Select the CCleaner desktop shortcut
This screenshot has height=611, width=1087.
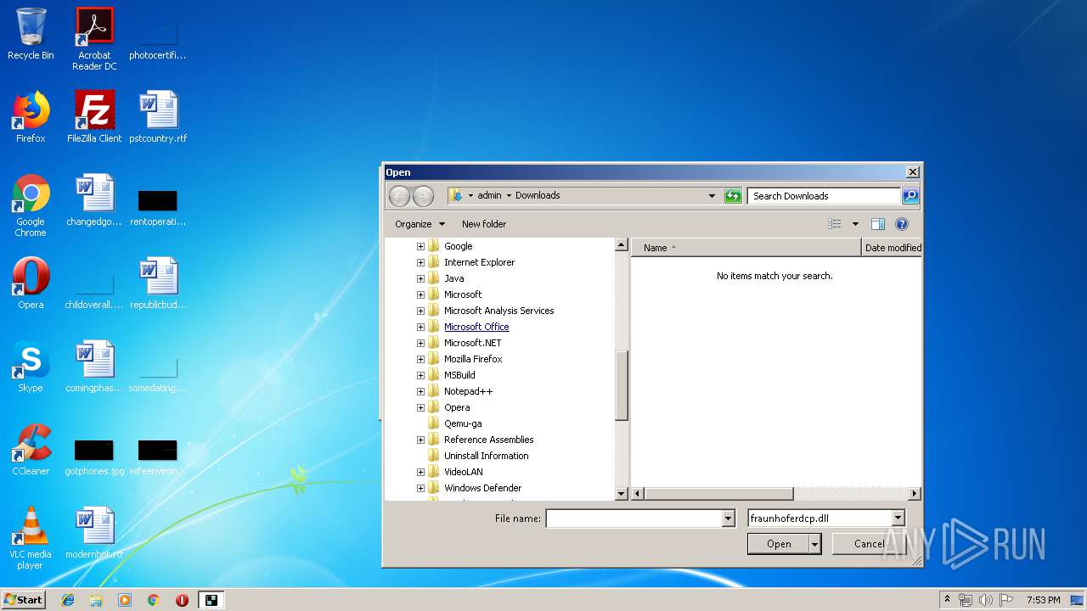[31, 450]
